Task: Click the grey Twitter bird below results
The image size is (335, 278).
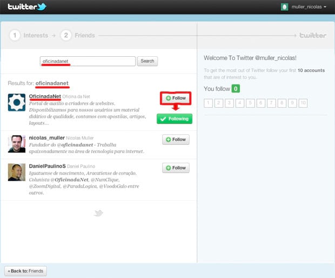Action: 98,213
